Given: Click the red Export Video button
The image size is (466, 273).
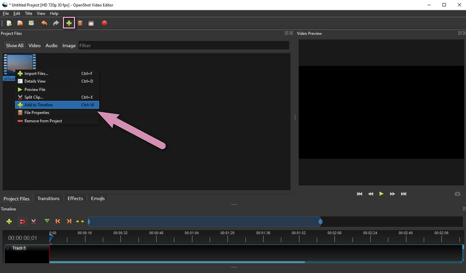Looking at the screenshot, I should pyautogui.click(x=104, y=23).
